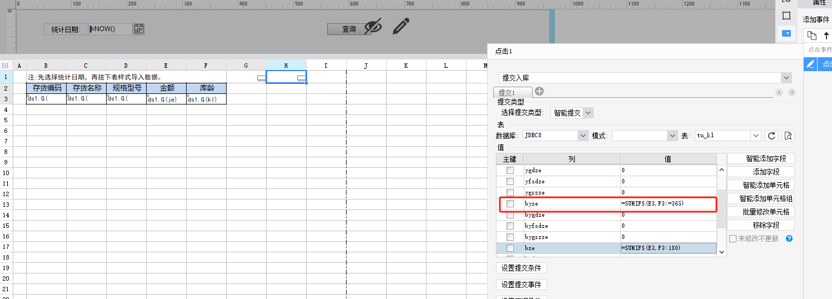This screenshot has width=832, height=299.
Task: Tick the primary key checkbox for bygdze
Action: [x=510, y=215]
